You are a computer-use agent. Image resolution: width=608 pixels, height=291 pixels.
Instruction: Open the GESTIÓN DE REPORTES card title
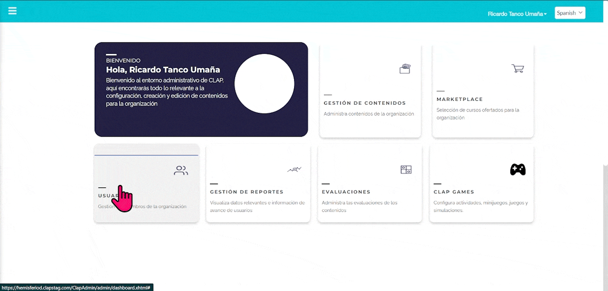click(246, 192)
